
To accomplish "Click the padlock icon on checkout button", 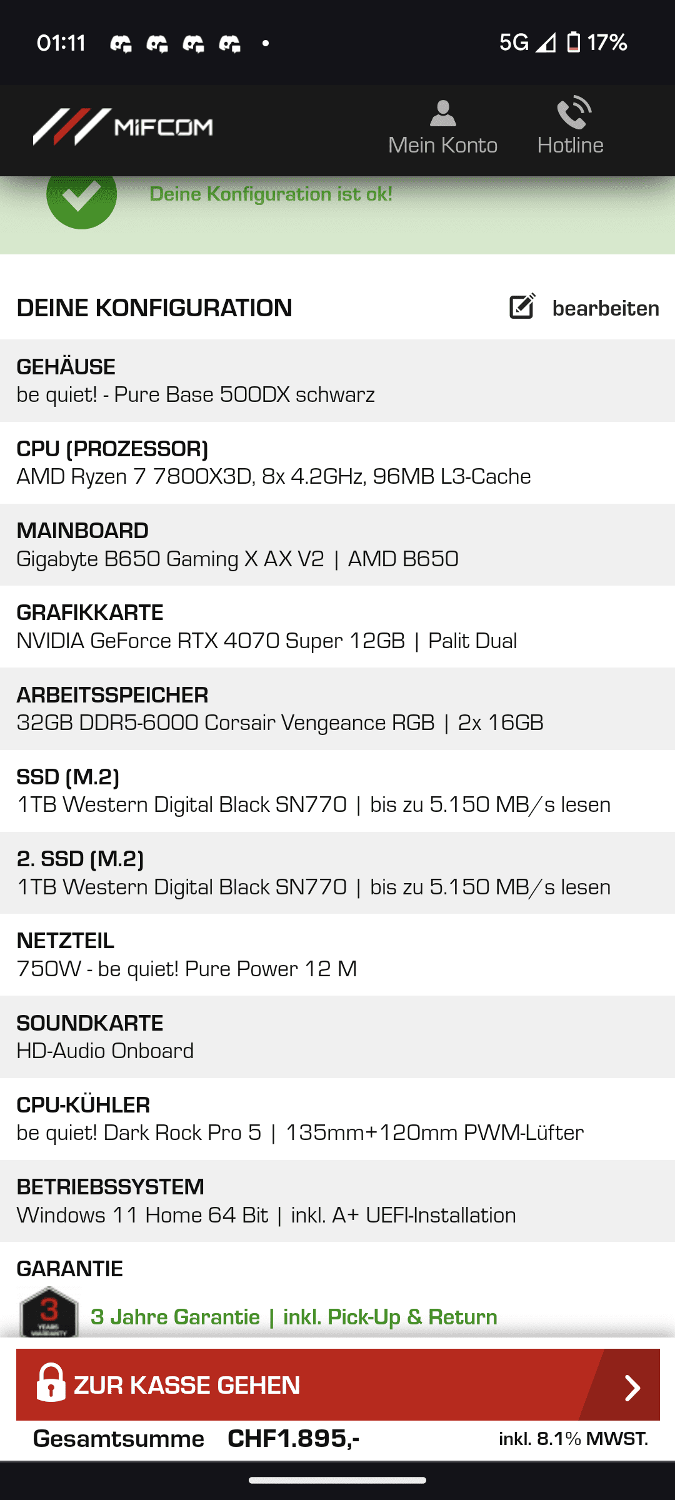I will coord(51,1384).
